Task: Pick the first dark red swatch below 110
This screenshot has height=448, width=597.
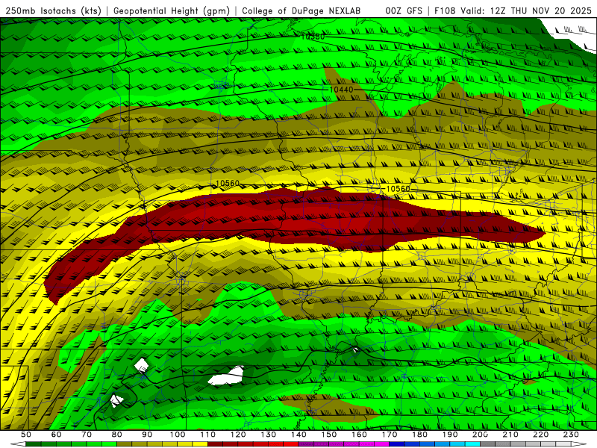Action: [x=215, y=444]
